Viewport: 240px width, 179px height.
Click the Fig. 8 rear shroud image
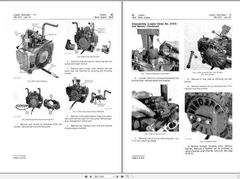pyautogui.click(x=38, y=101)
